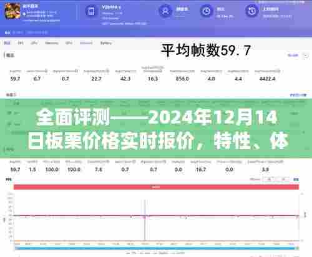The image size is (312, 257).
Task: Click the phone device icon in header
Action: 91,11
